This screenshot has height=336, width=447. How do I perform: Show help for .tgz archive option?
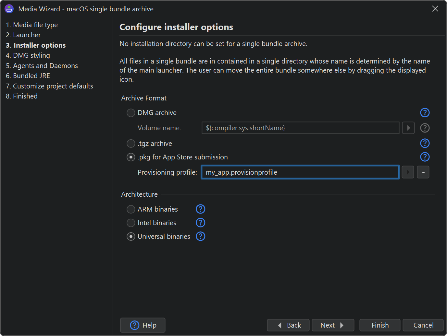coord(425,143)
